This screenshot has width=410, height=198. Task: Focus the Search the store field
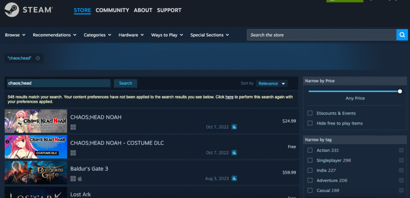click(322, 35)
